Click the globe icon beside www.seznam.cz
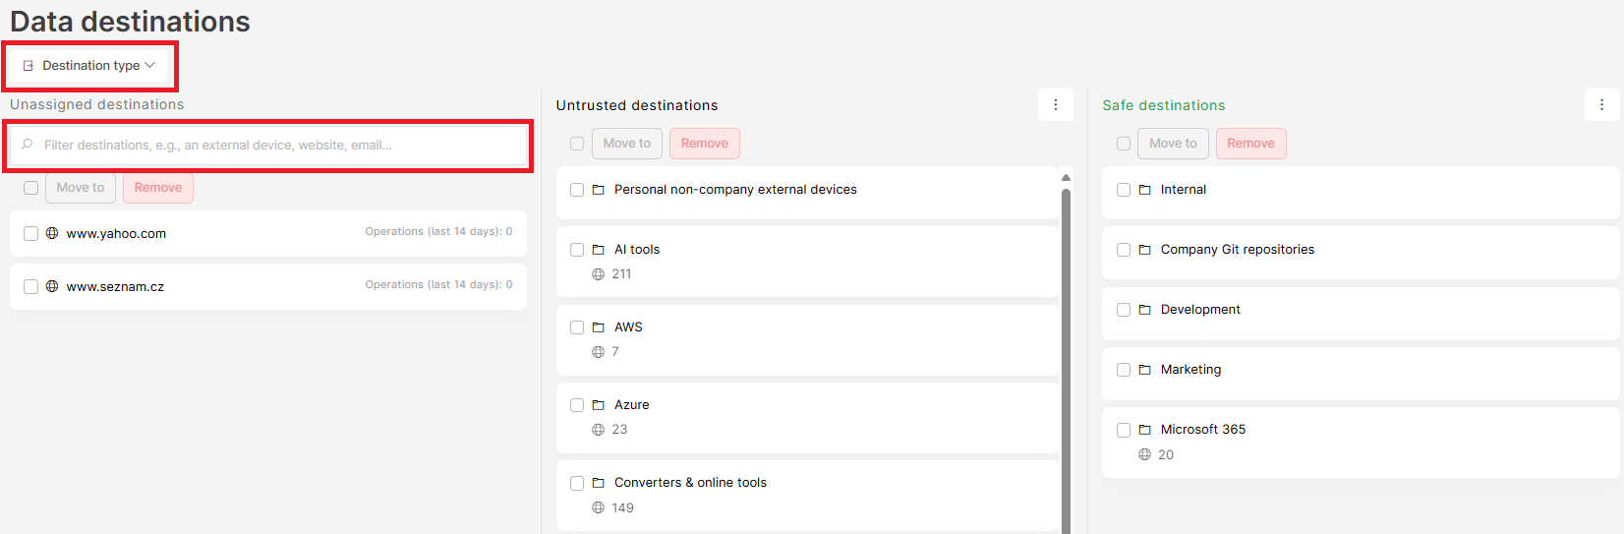This screenshot has width=1624, height=534. (52, 286)
